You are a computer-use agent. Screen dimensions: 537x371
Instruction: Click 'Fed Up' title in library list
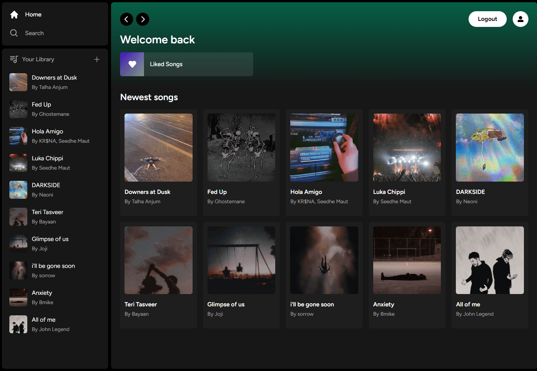coord(42,105)
